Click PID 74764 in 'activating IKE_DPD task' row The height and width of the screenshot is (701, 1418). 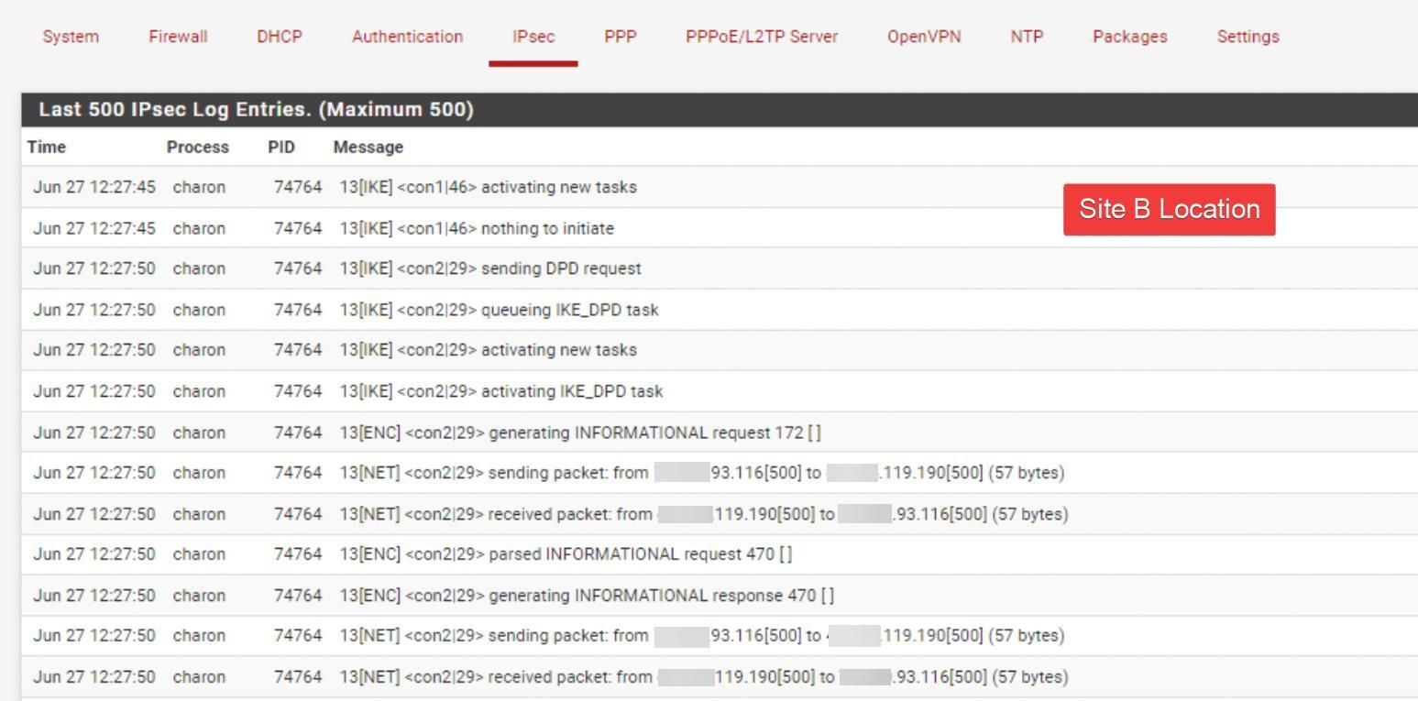[x=298, y=391]
